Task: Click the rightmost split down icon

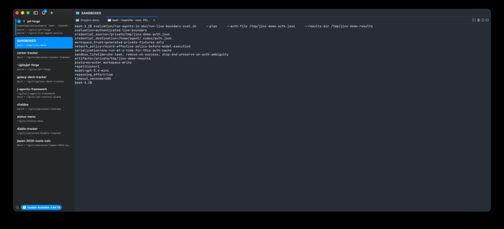Action: click(x=487, y=20)
